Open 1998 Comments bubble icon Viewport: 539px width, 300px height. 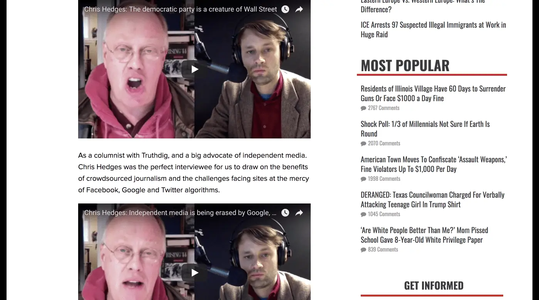click(x=363, y=179)
